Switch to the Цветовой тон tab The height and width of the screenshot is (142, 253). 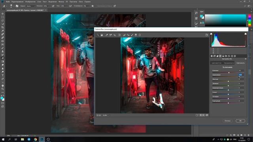[x=217, y=63]
